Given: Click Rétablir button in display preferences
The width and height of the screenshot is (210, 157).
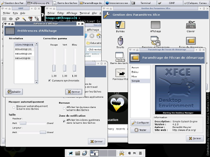Looking at the screenshot, I should [14, 92].
